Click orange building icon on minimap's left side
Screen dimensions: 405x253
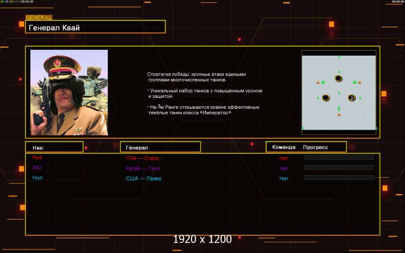click(x=318, y=82)
